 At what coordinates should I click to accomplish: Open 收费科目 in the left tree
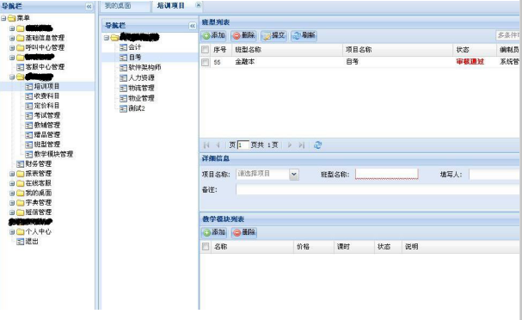pyautogui.click(x=46, y=95)
